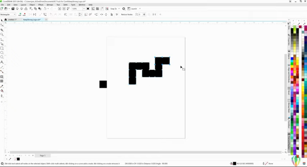The height and width of the screenshot is (167, 307).
Task: Switch to the KeepStrong Logo.cdr tab
Action: (x=32, y=19)
